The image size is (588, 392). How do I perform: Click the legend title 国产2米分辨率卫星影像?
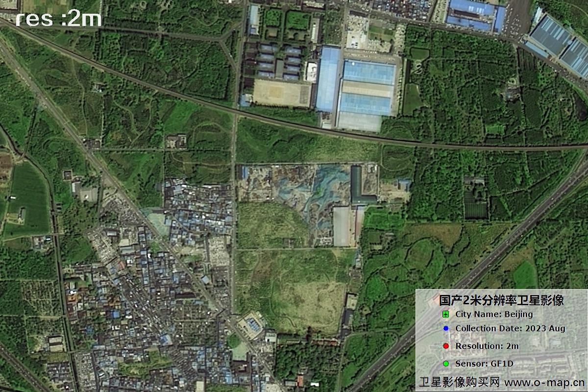click(501, 300)
